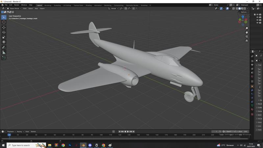The height and width of the screenshot is (148, 263).
Task: Click the timeline Marker menu
Action: pos(33,132)
